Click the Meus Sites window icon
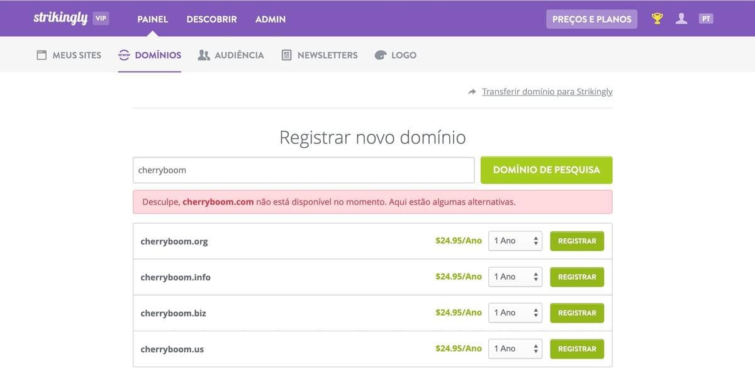The width and height of the screenshot is (755, 381). coord(42,55)
